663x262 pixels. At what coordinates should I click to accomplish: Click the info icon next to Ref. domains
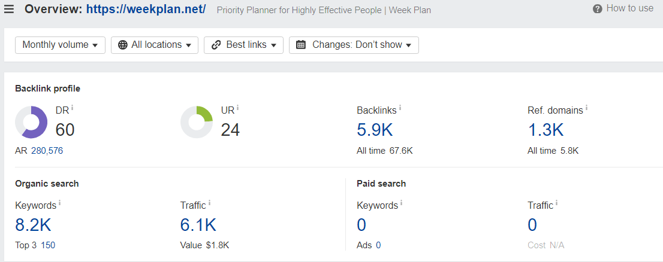[x=586, y=108]
